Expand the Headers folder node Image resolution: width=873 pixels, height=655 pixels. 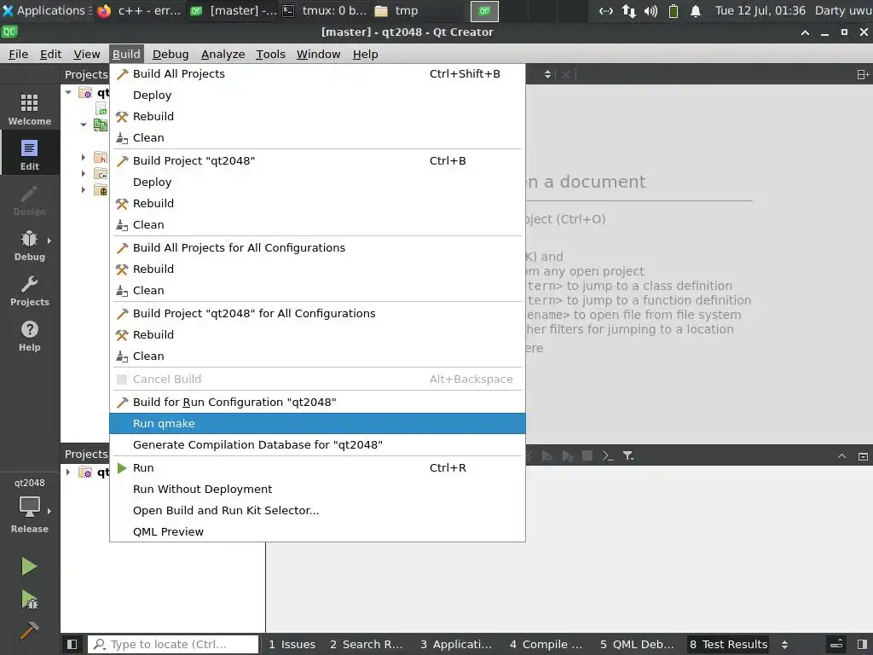click(x=84, y=158)
